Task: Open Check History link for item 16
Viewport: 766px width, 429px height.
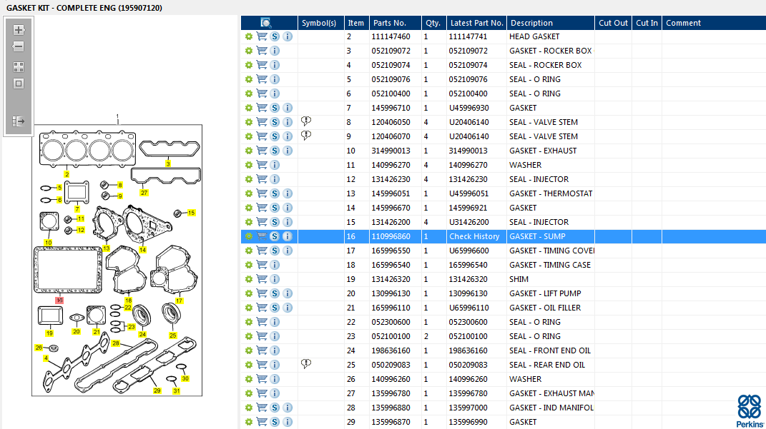Action: pyautogui.click(x=474, y=236)
